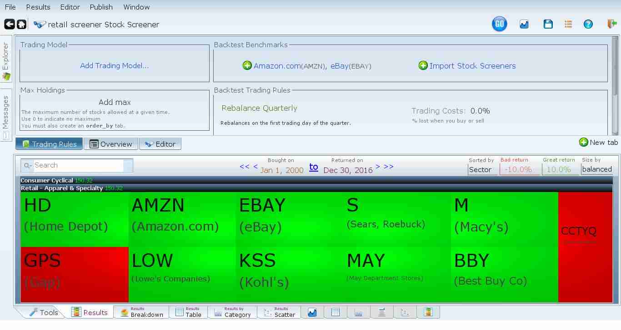Image resolution: width=621 pixels, height=330 pixels.
Task: Open the Publish menu
Action: tap(101, 7)
